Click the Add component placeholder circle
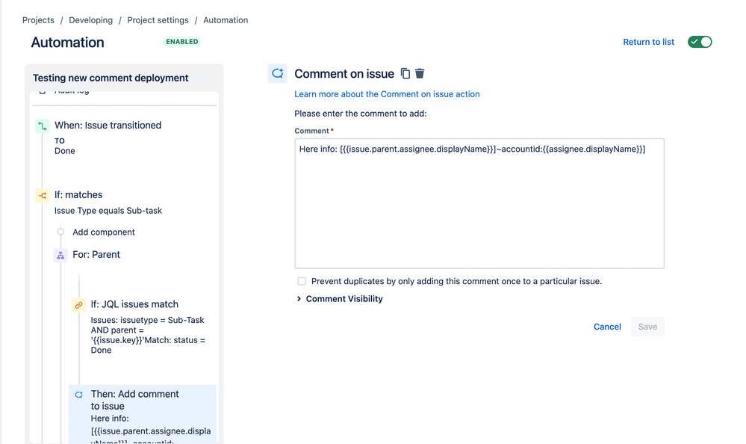The height and width of the screenshot is (444, 746). 60,232
